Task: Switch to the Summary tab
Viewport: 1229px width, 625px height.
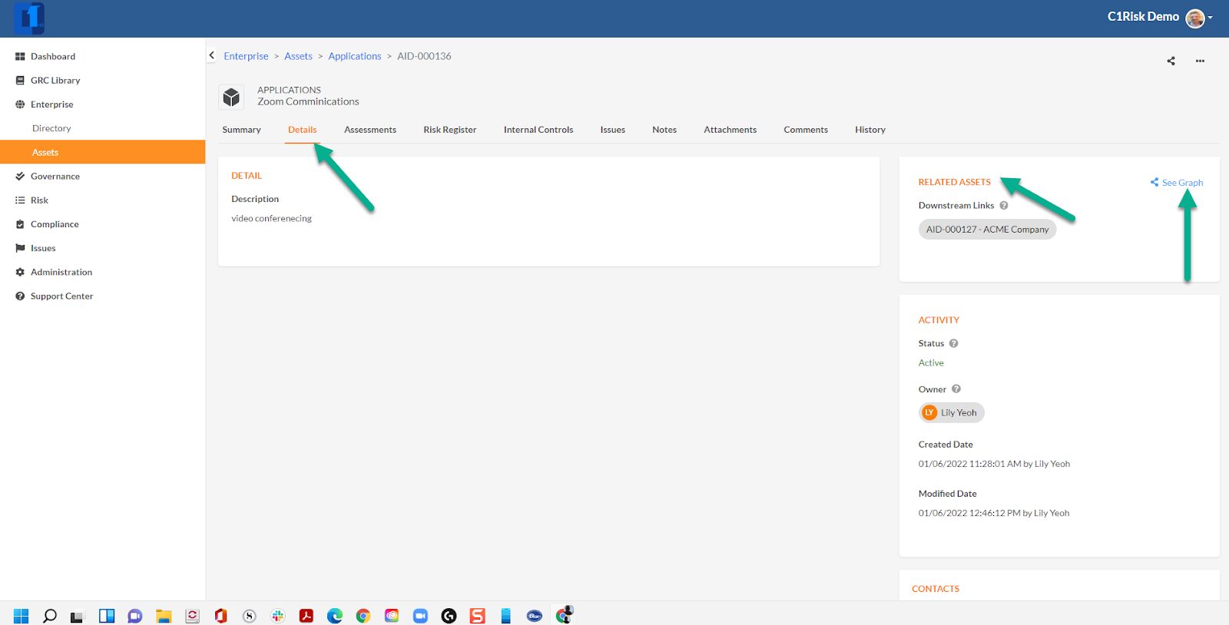Action: pos(241,130)
